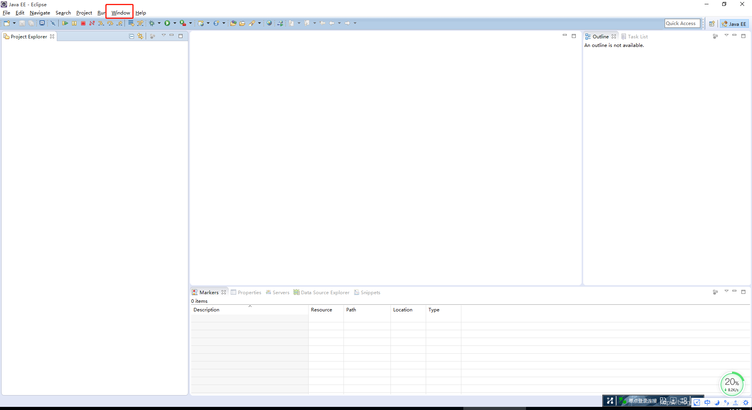This screenshot has height=410, width=752.
Task: Click the red Terminate icon
Action: pos(83,23)
